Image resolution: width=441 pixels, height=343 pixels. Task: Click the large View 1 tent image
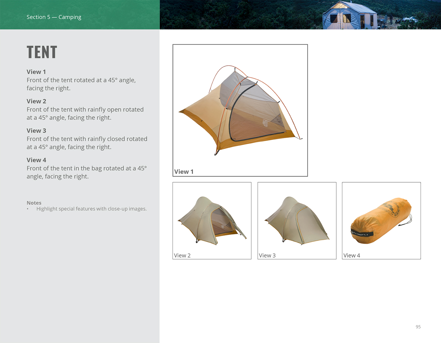240,109
